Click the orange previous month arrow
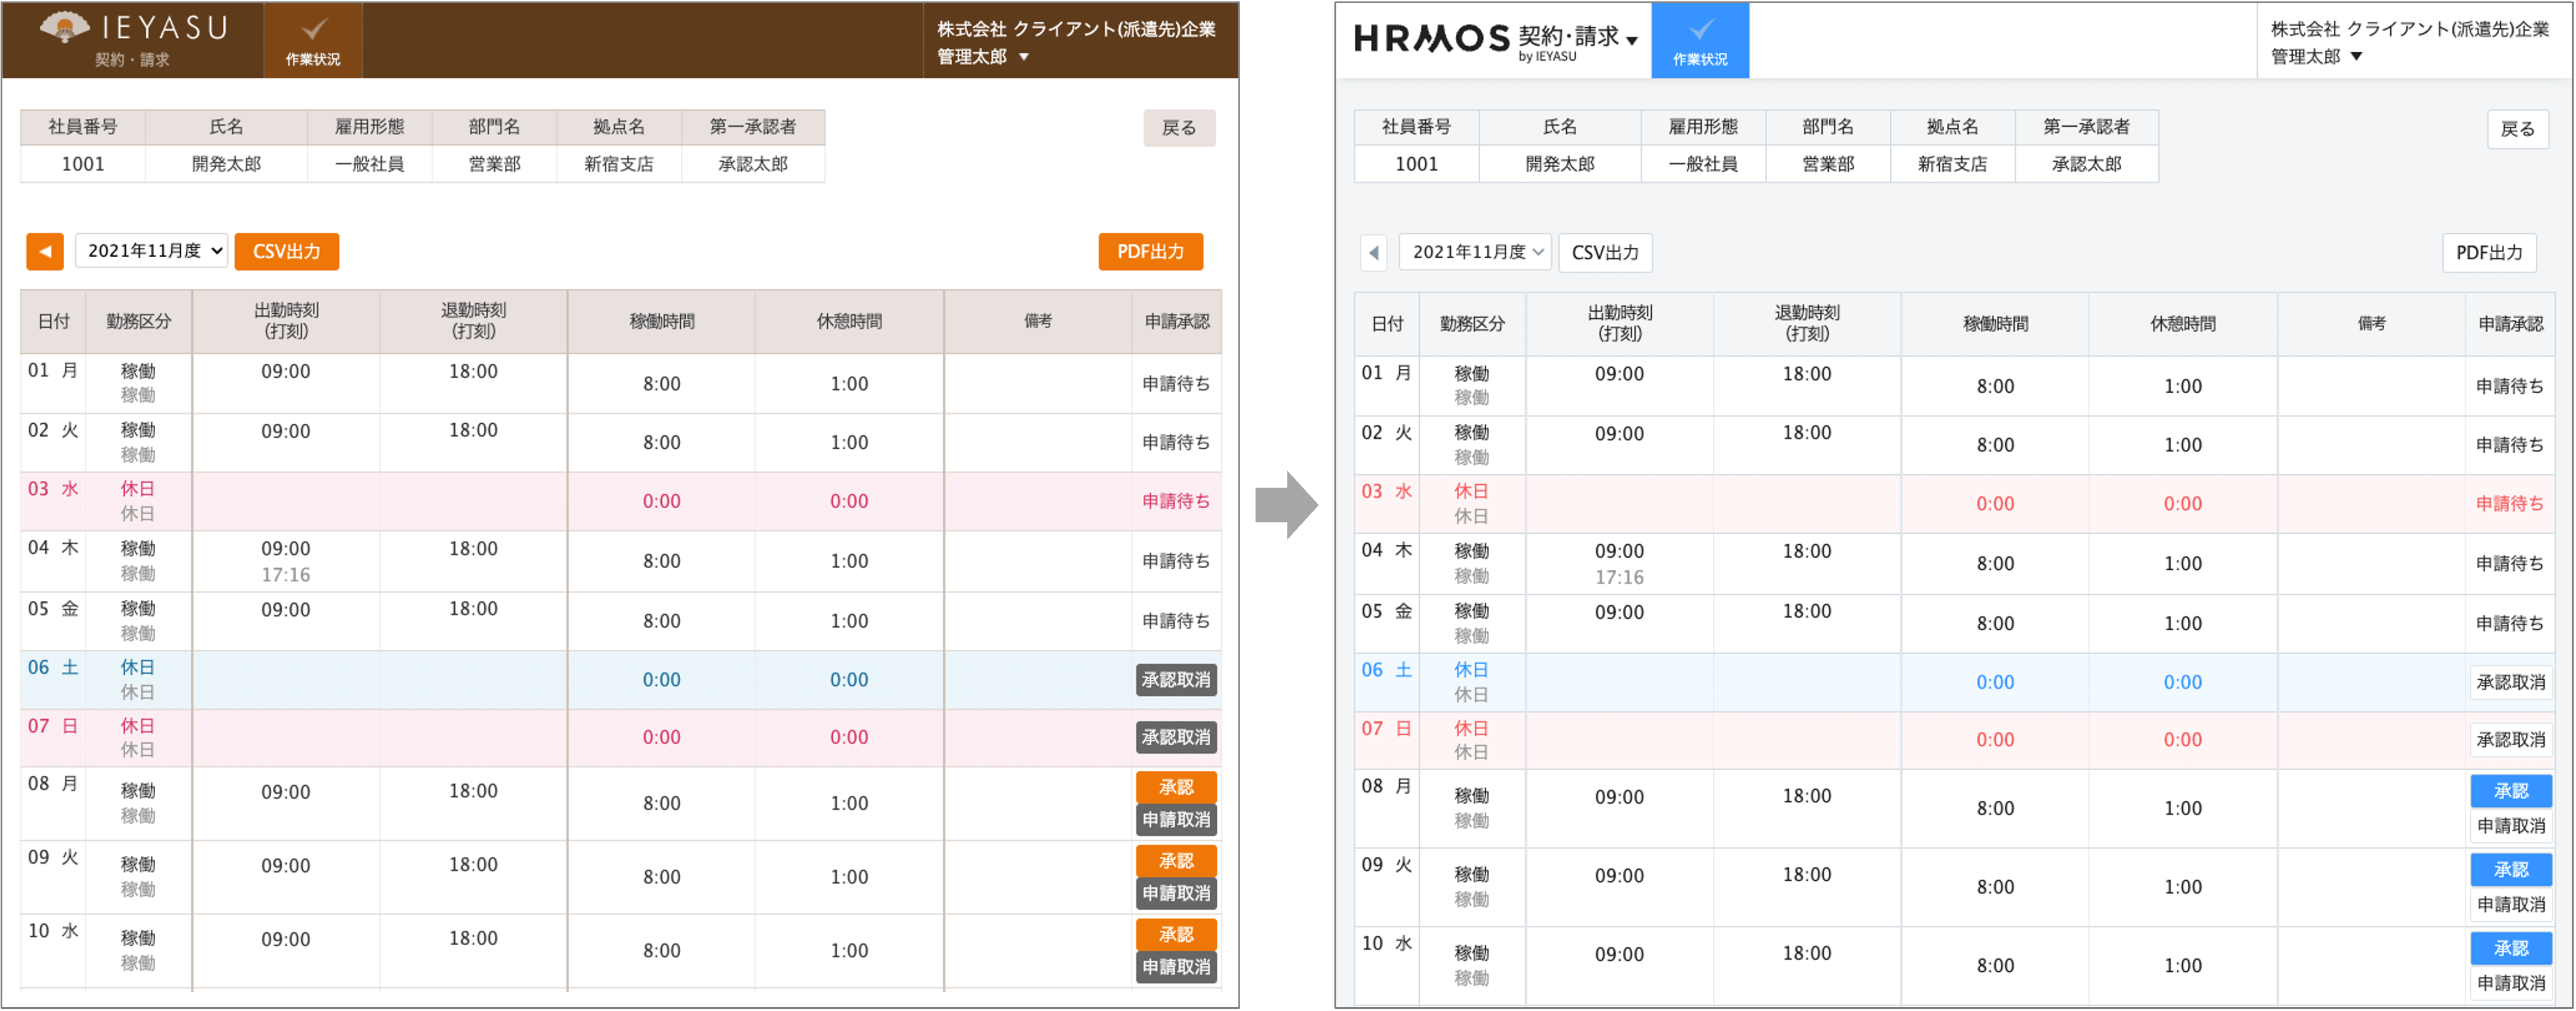 tap(45, 251)
